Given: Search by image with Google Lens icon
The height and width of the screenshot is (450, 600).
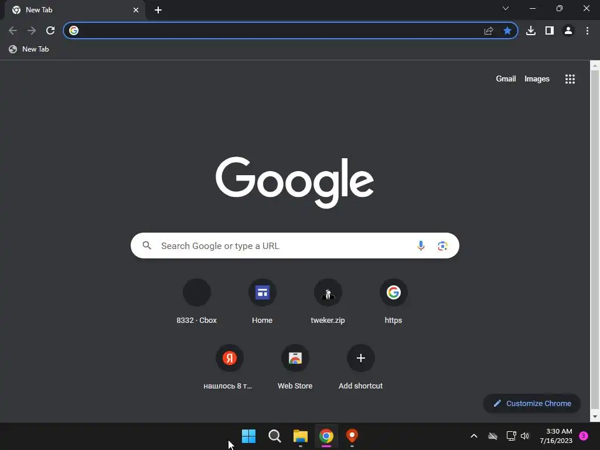Looking at the screenshot, I should tap(442, 246).
